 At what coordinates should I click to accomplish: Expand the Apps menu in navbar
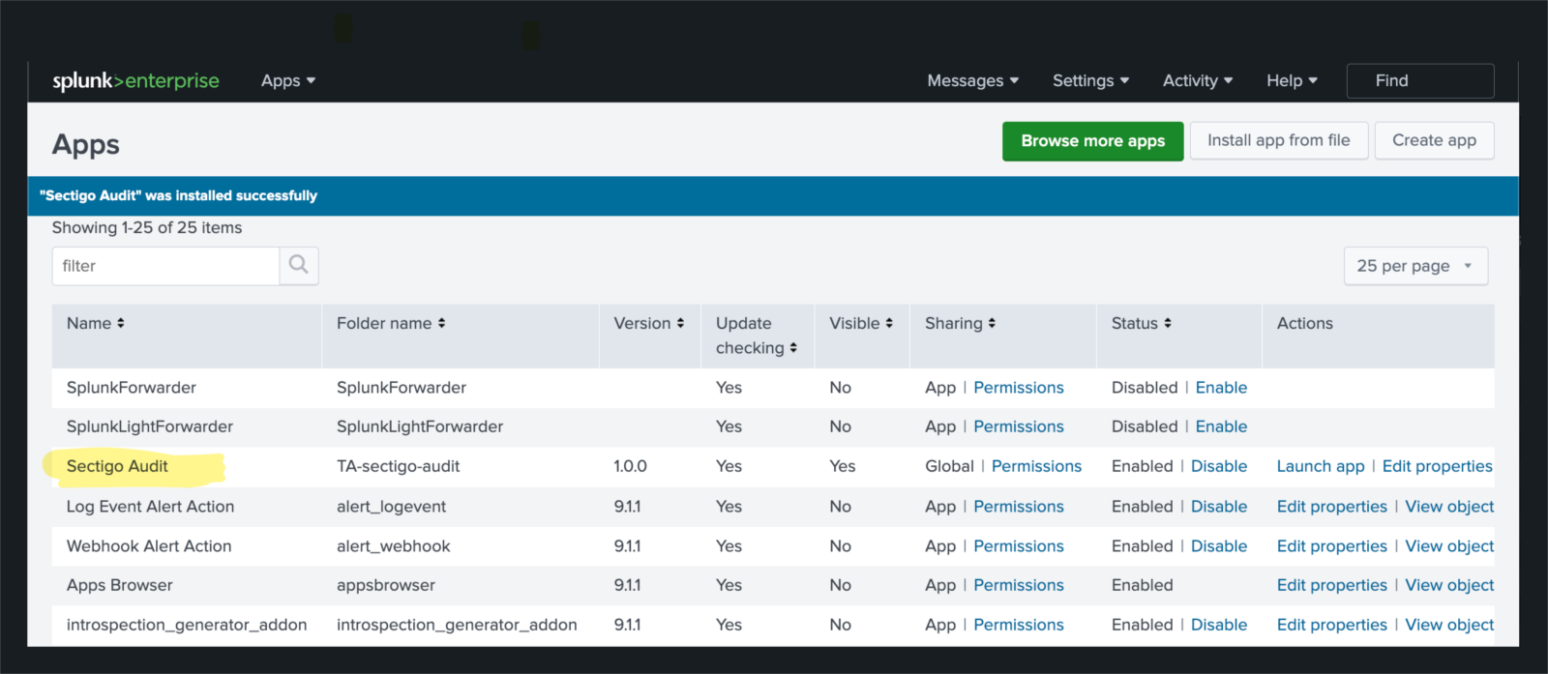tap(288, 81)
